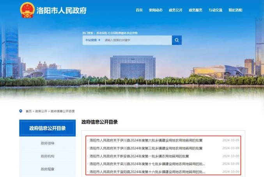Open the 伊川县 第三批 approval document
Viewport: 264px width, 177px height.
coord(146,148)
